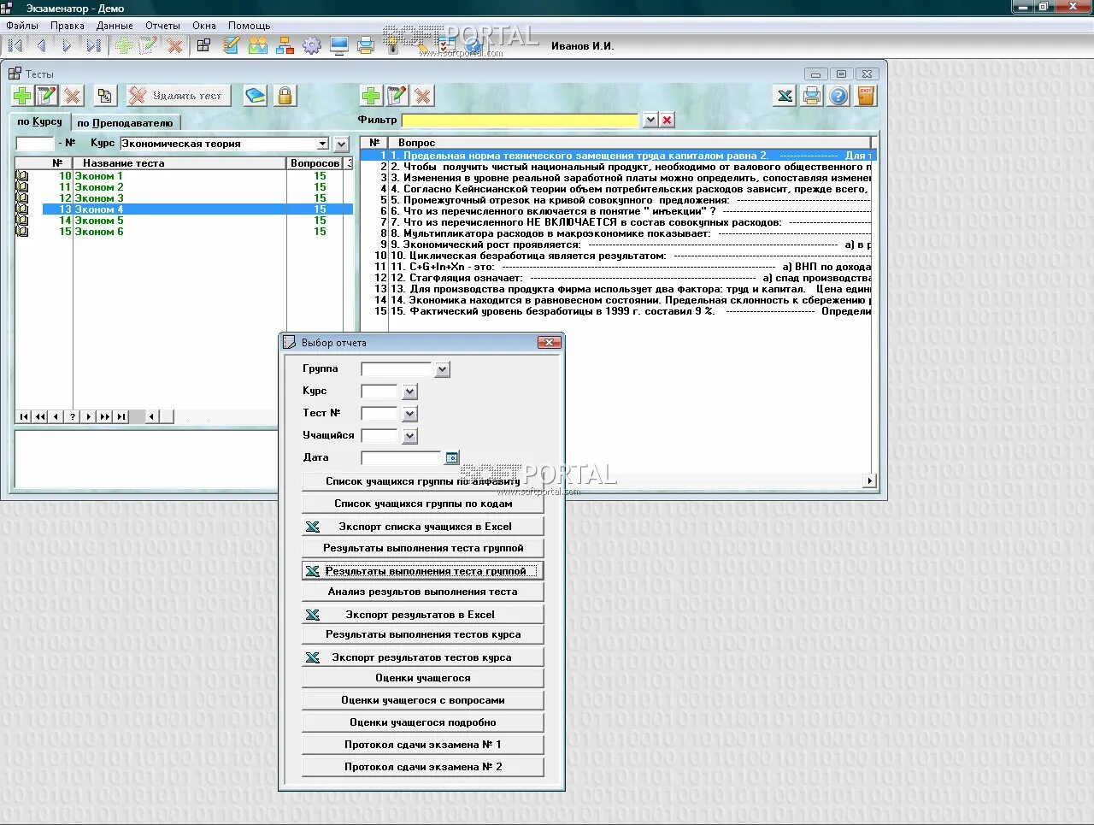This screenshot has height=825, width=1094.
Task: Switch to по Курсу tab
Action: 40,122
